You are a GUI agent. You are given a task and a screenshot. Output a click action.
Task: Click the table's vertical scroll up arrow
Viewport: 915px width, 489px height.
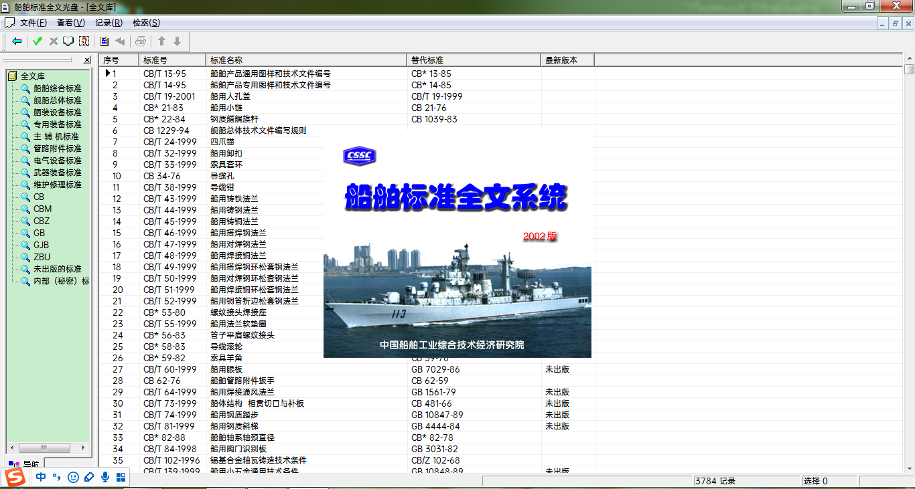tap(909, 59)
